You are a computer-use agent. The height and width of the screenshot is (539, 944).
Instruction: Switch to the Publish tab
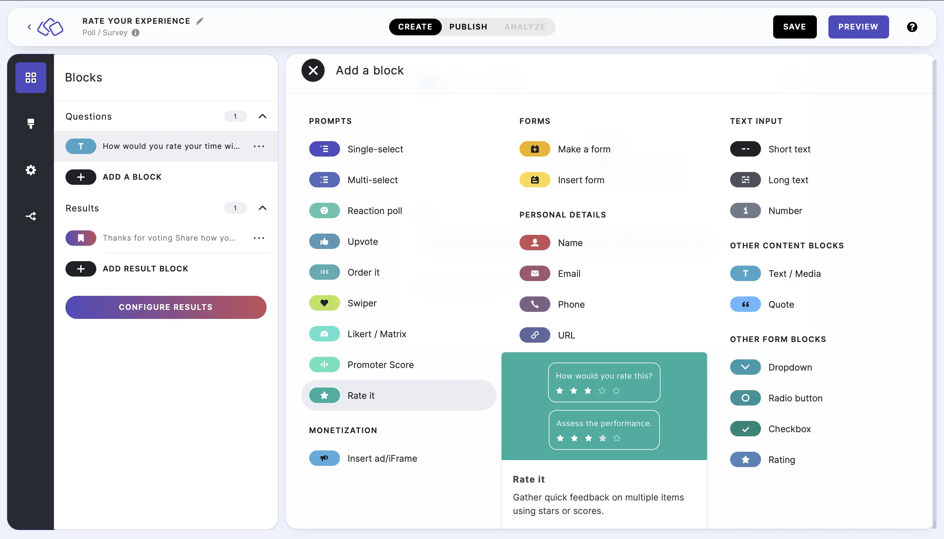[468, 27]
